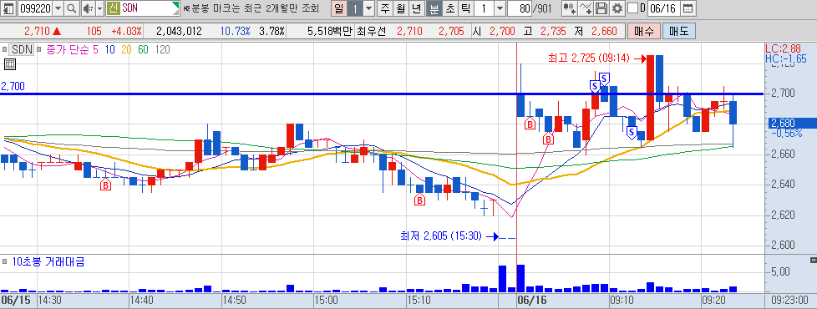The height and width of the screenshot is (309, 817).
Task: Toggle the SDN series marker square
Action: (5, 50)
